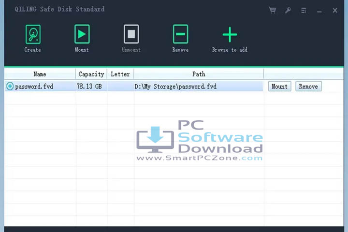Open the title bar menu list icon
The height and width of the screenshot is (232, 348).
pos(304,11)
